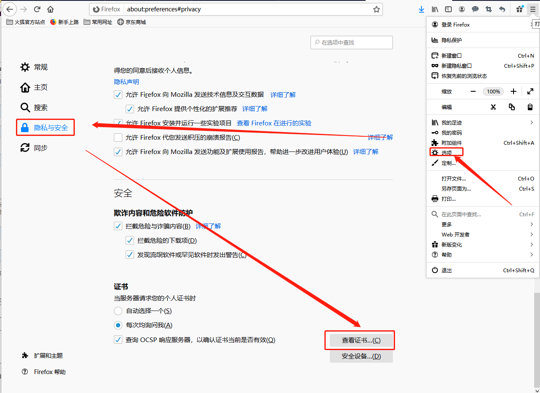Toggle 发现流氓软件或罕见软件时发出警告 checkbox
Image resolution: width=540 pixels, height=393 pixels.
click(x=130, y=255)
